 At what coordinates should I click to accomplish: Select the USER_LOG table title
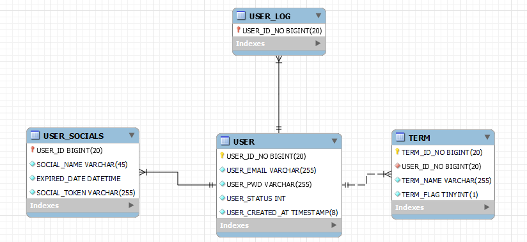coord(270,16)
